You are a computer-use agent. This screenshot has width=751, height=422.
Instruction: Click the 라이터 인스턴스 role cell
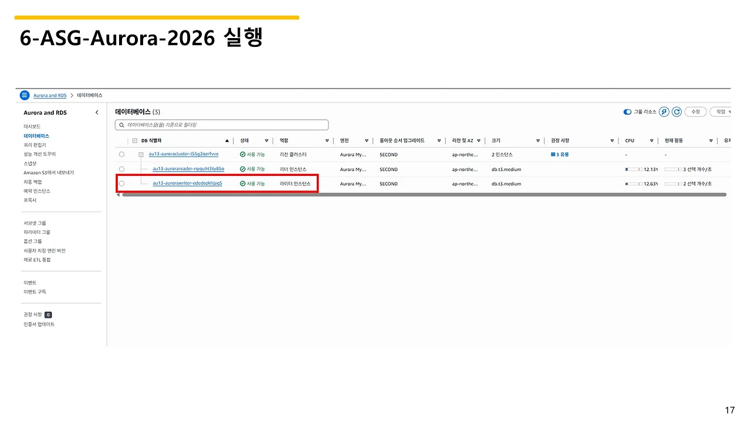point(295,183)
